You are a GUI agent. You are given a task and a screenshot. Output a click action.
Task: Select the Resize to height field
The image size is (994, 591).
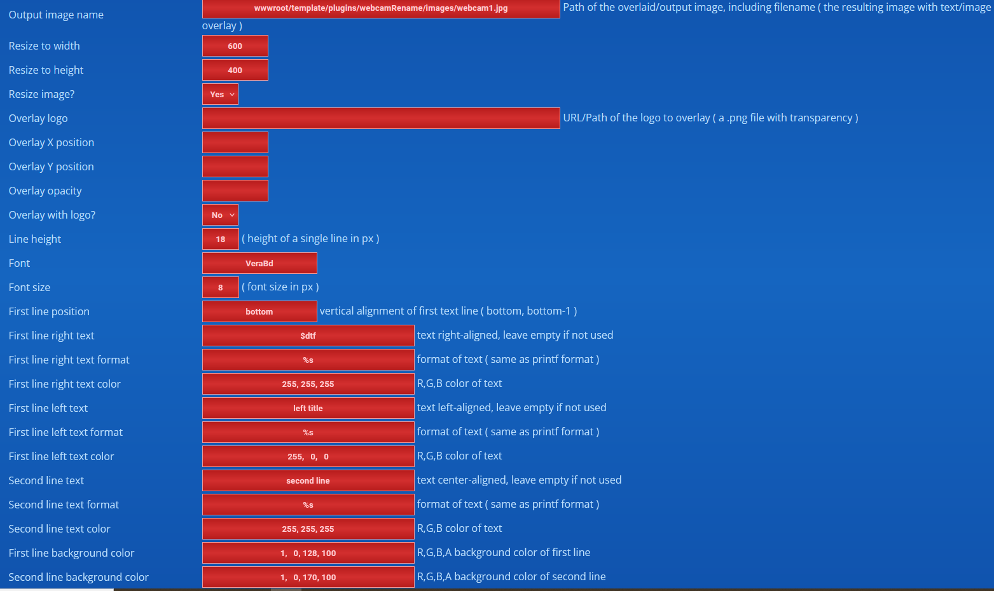click(x=235, y=70)
